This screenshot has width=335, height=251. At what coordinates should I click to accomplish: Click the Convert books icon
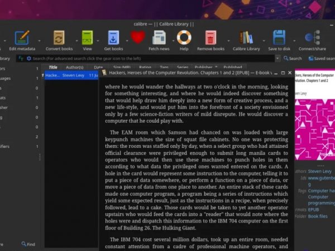pyautogui.click(x=59, y=37)
